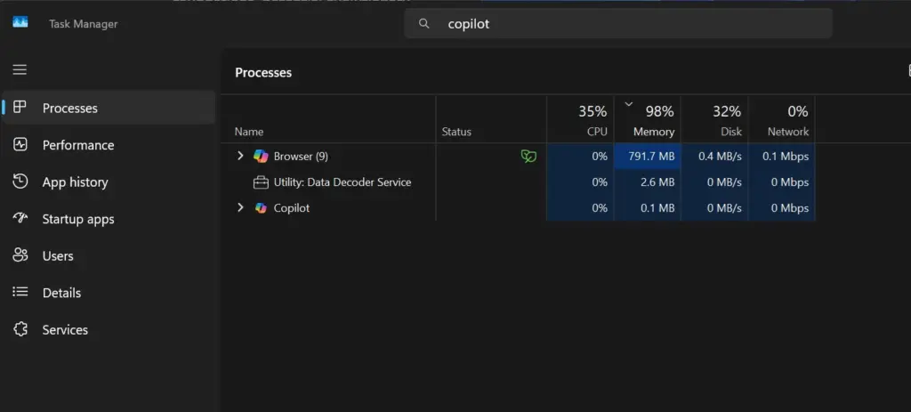Open the App history page

(75, 182)
